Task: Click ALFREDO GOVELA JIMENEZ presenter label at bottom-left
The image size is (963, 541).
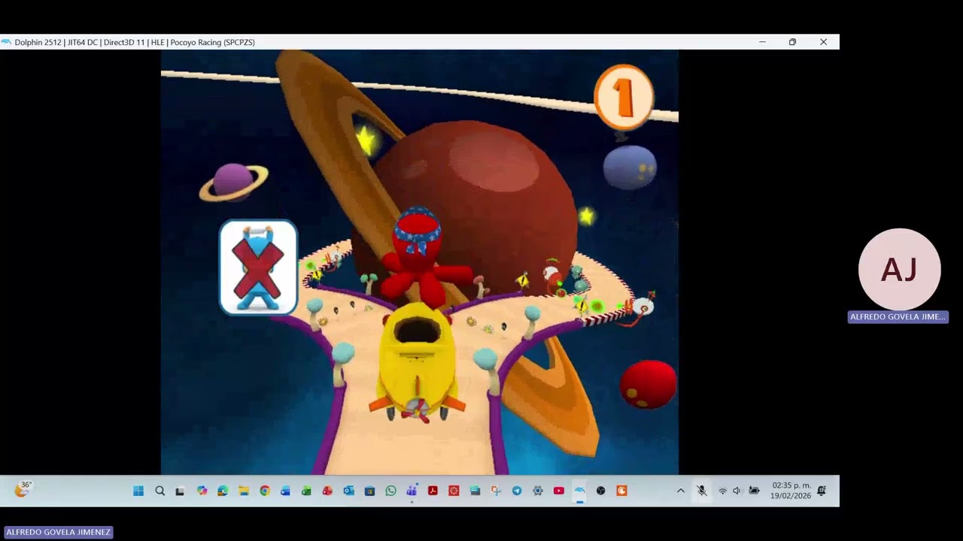Action: [58, 532]
